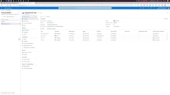Screen dimensions: 170x95
Task: Open User VPN configurations
Action: click(28, 43)
